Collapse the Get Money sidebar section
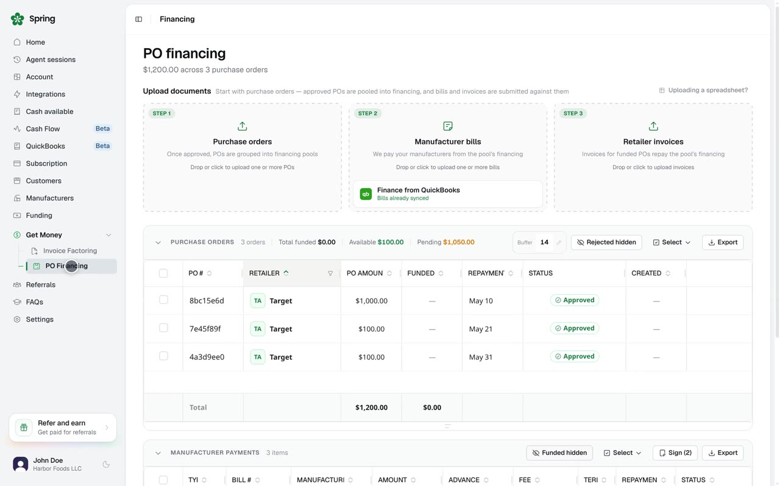 [x=108, y=235]
